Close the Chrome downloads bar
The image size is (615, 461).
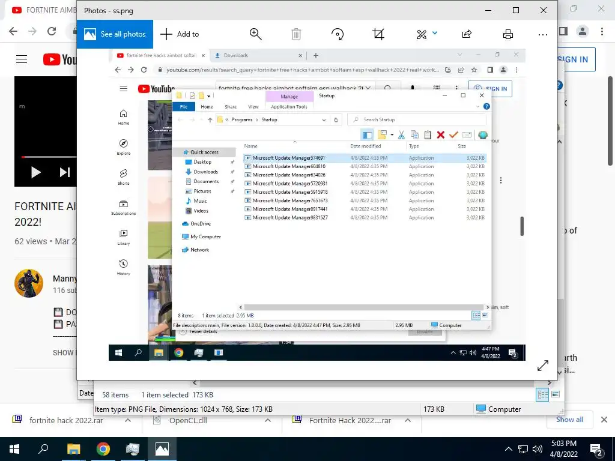(604, 420)
